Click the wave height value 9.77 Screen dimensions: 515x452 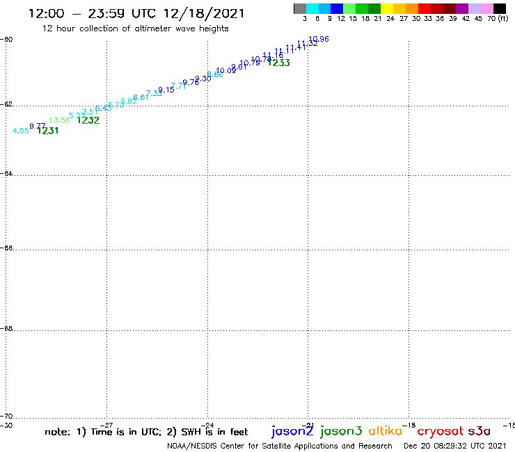38,126
